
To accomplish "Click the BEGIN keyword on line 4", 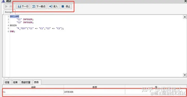I will click(13, 25).
